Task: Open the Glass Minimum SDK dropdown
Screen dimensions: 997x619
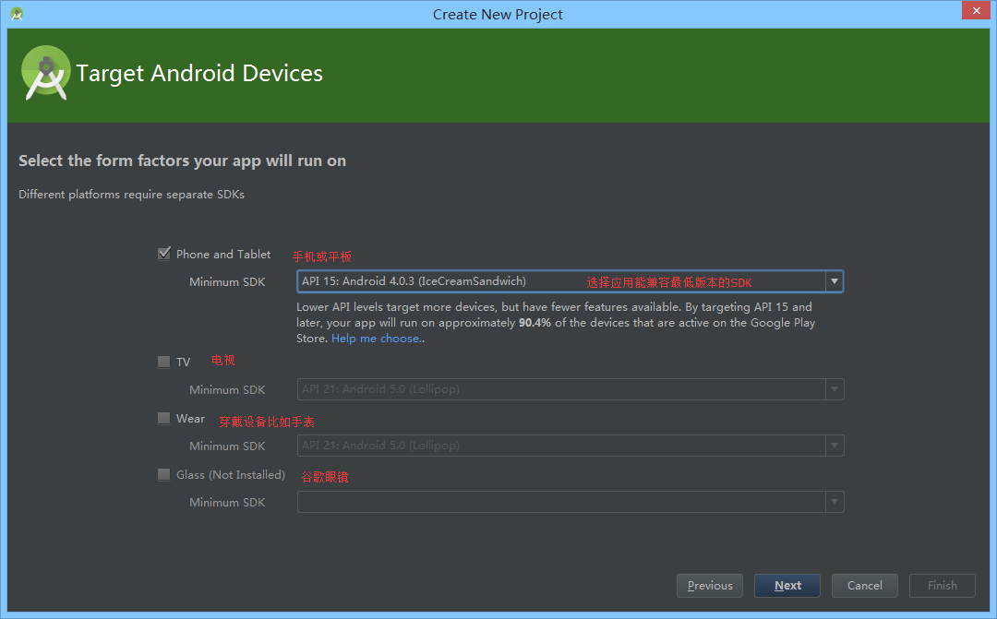Action: (834, 502)
